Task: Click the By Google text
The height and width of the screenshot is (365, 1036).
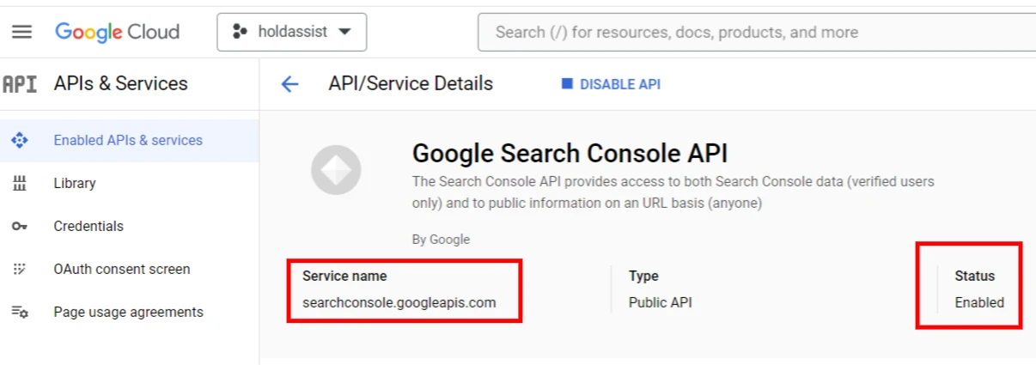Action: click(x=441, y=240)
